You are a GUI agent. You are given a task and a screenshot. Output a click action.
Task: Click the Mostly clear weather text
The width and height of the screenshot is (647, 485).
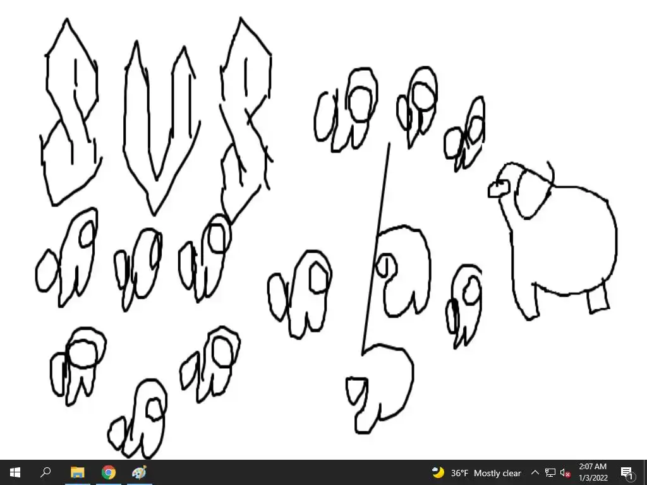click(497, 473)
